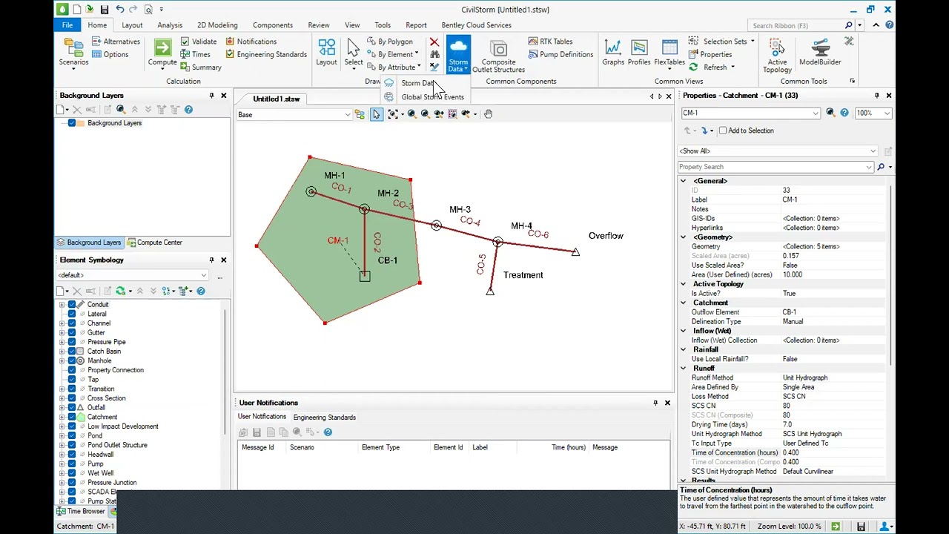
Task: Open the Graphs view
Action: pos(613,52)
